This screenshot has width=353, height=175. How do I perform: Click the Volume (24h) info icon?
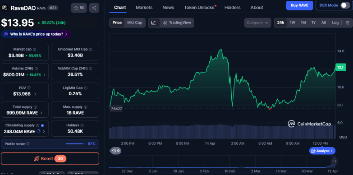pos(36,69)
